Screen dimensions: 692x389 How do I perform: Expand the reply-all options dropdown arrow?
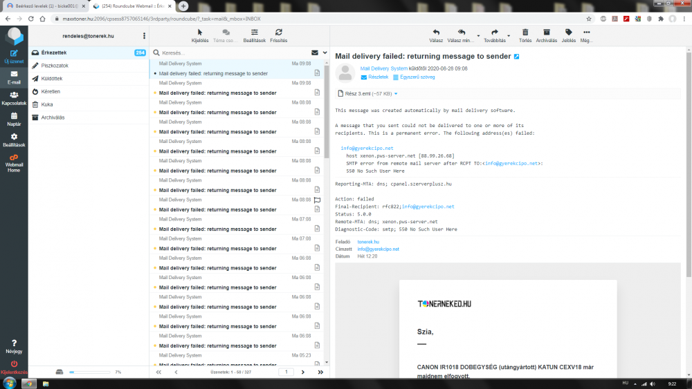(478, 36)
